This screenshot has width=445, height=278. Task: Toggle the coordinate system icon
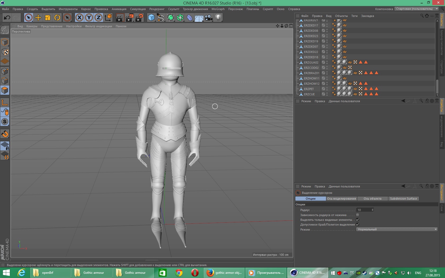coord(108,18)
